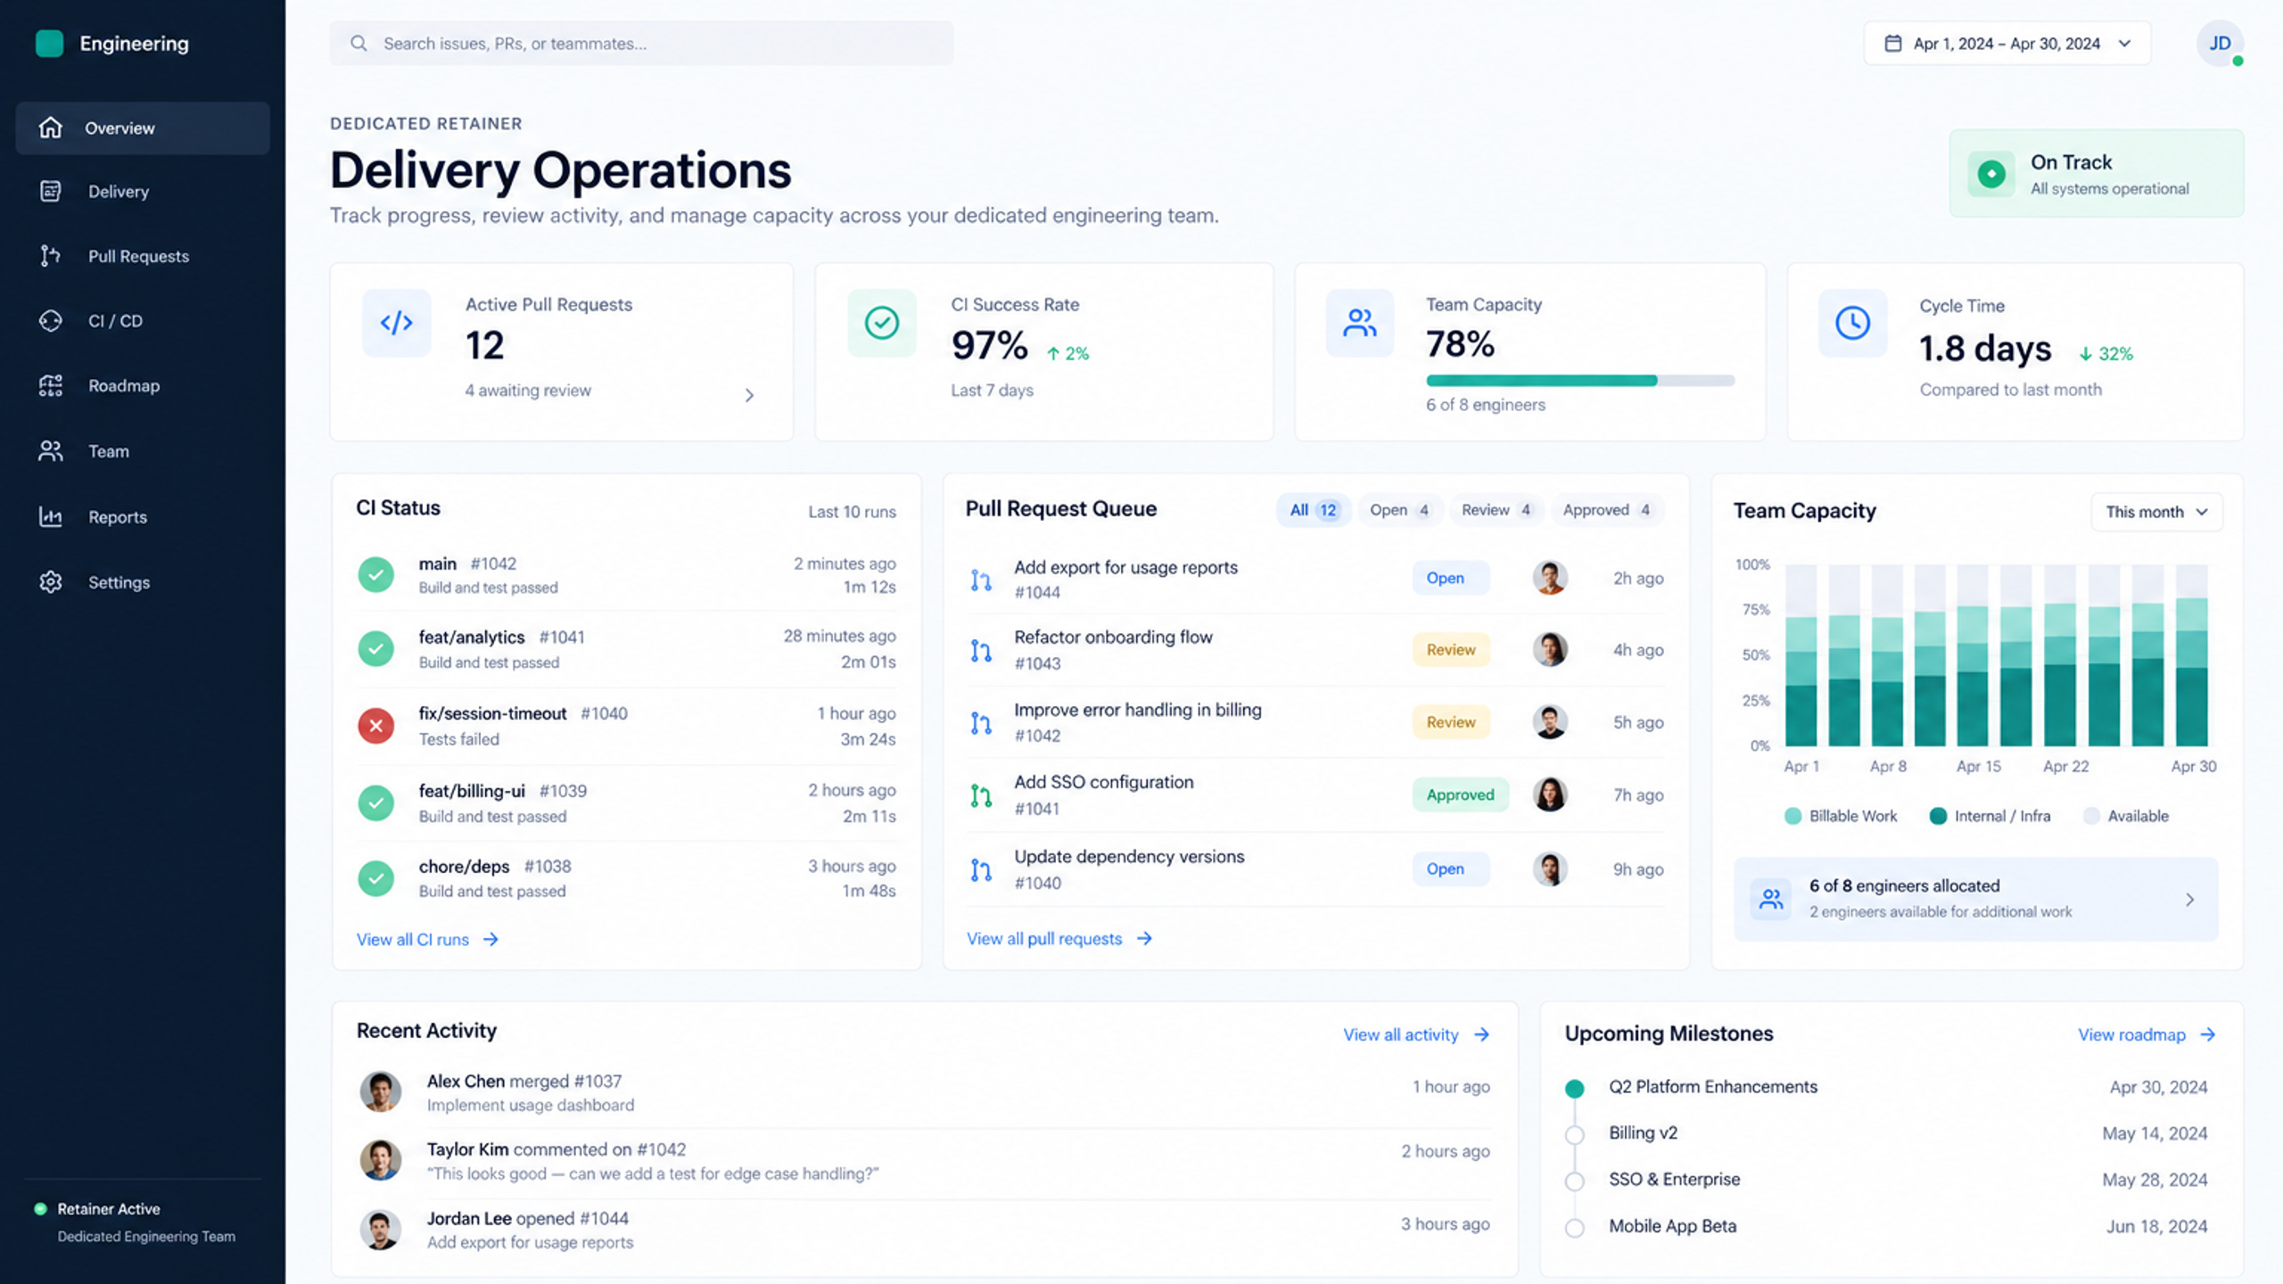This screenshot has width=2283, height=1284.
Task: Filter the queue by Approved pull requests
Action: [1607, 510]
